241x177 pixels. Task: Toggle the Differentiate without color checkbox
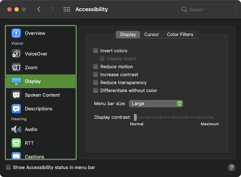(x=96, y=91)
